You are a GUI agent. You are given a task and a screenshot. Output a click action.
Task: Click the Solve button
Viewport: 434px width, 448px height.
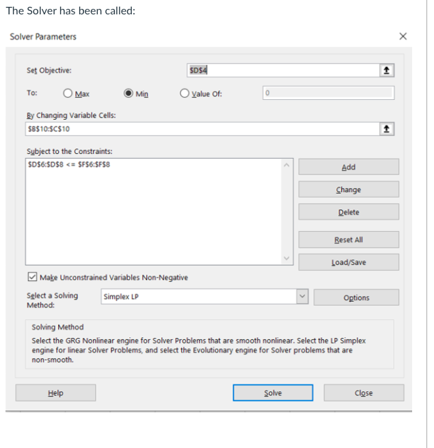(273, 393)
